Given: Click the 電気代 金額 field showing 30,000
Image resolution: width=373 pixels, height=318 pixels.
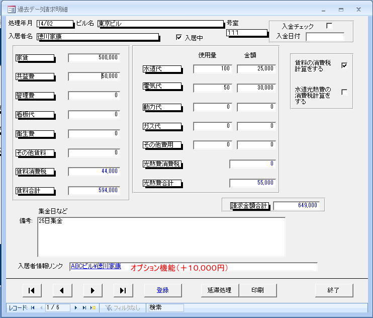Looking at the screenshot, I should (256, 88).
